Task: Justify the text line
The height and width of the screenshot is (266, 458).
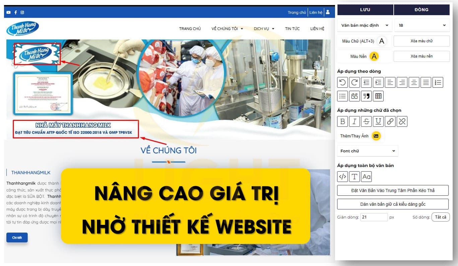Action: point(426,82)
